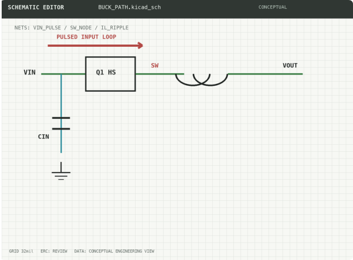353x260 pixels.
Task: Click the CONCEPTUAL label in header
Action: pyautogui.click(x=273, y=7)
